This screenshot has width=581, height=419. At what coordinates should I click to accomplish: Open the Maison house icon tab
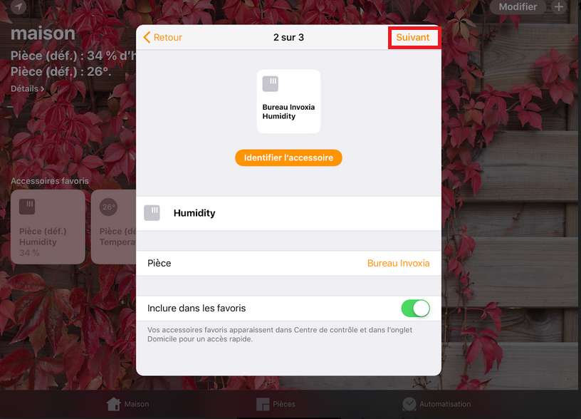tap(114, 404)
